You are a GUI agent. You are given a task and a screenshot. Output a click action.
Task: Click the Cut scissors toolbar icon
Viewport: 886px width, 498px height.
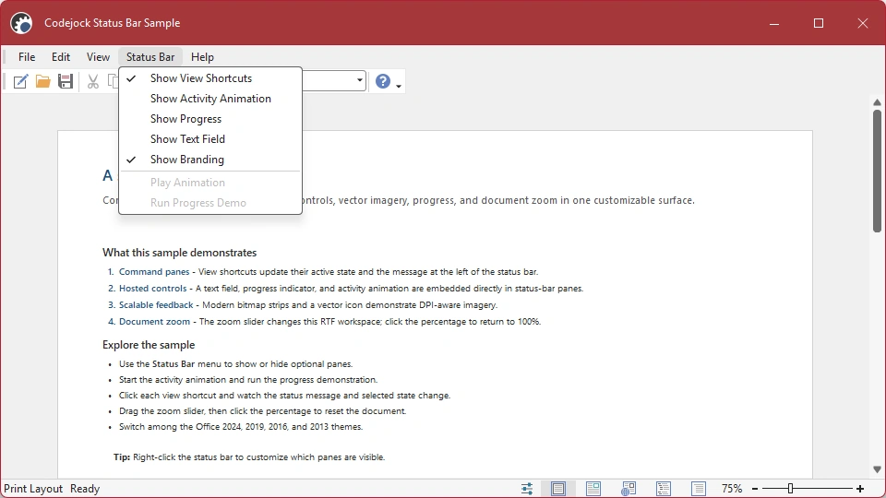tap(93, 81)
